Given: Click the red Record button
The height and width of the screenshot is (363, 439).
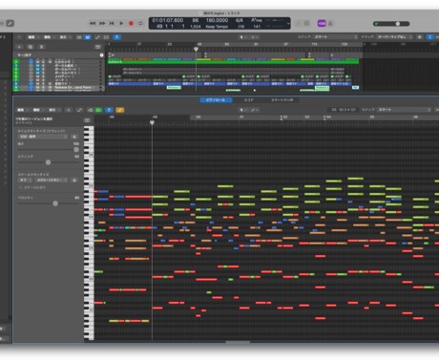Looking at the screenshot, I should click(131, 23).
